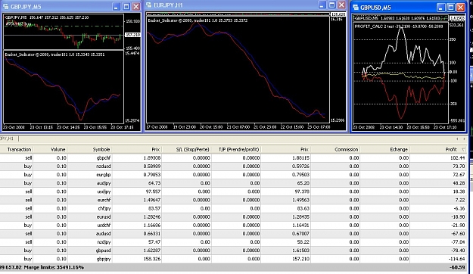The width and height of the screenshot is (473, 274).
Task: Click the T/P (Prendre/profit) column header
Action: [235, 149]
